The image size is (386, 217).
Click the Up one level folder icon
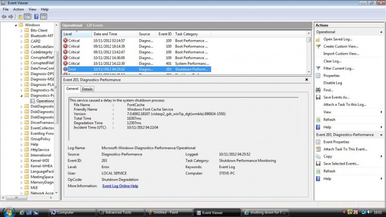(x=20, y=17)
